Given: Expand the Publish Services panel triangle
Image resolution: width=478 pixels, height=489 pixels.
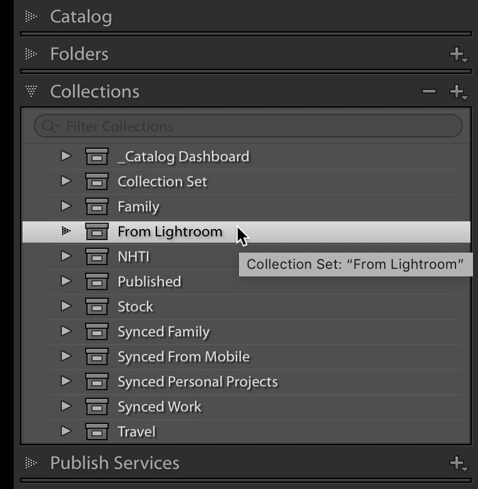Looking at the screenshot, I should pos(31,463).
